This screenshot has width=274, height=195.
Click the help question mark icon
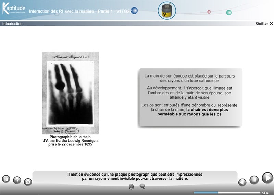click(x=17, y=180)
